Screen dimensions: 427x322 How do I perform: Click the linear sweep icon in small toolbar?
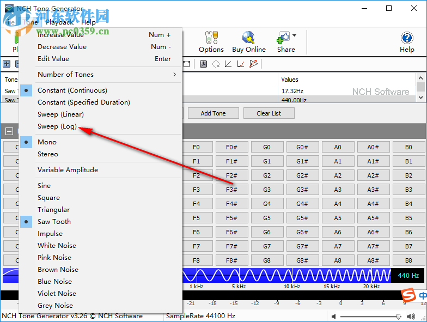click(x=228, y=64)
